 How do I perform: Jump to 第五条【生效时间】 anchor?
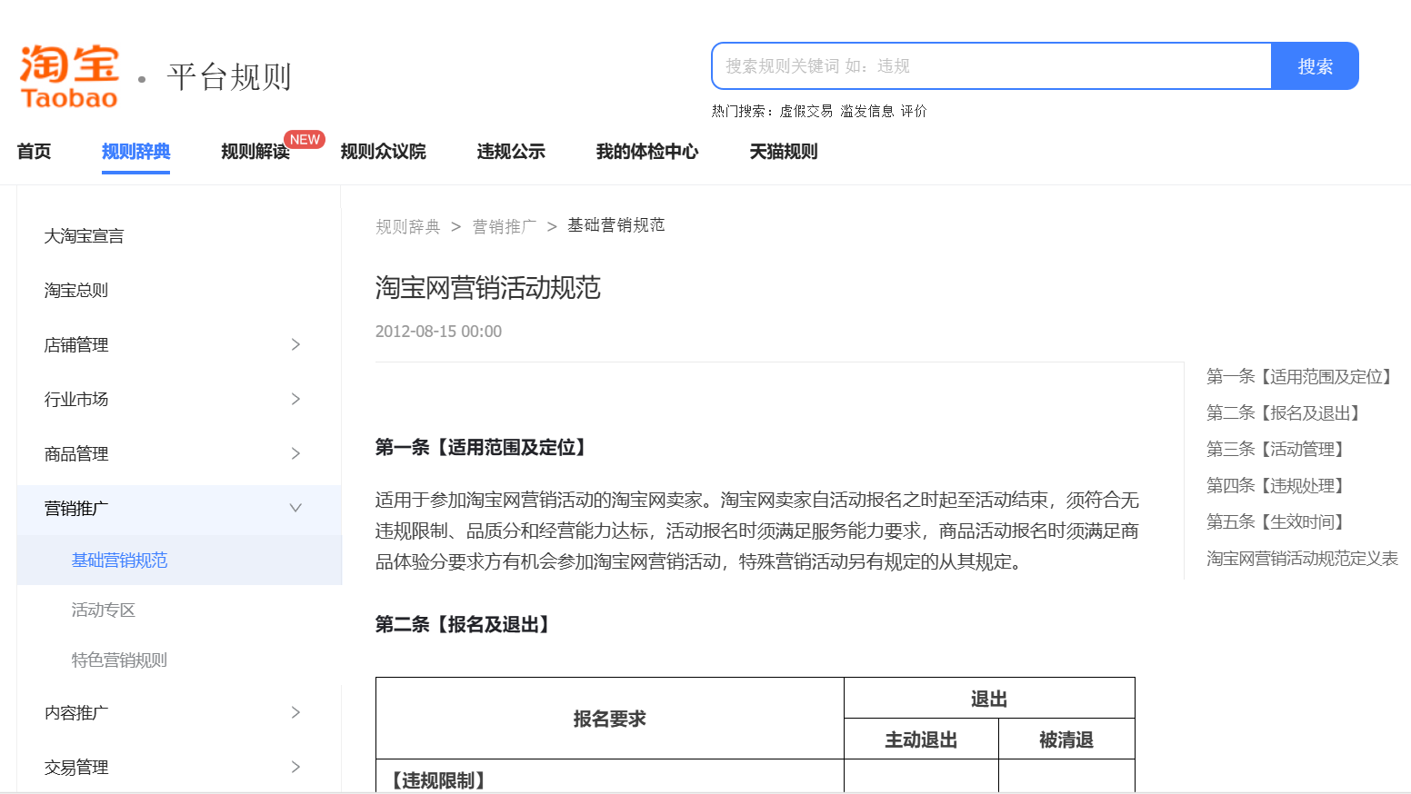[1276, 521]
